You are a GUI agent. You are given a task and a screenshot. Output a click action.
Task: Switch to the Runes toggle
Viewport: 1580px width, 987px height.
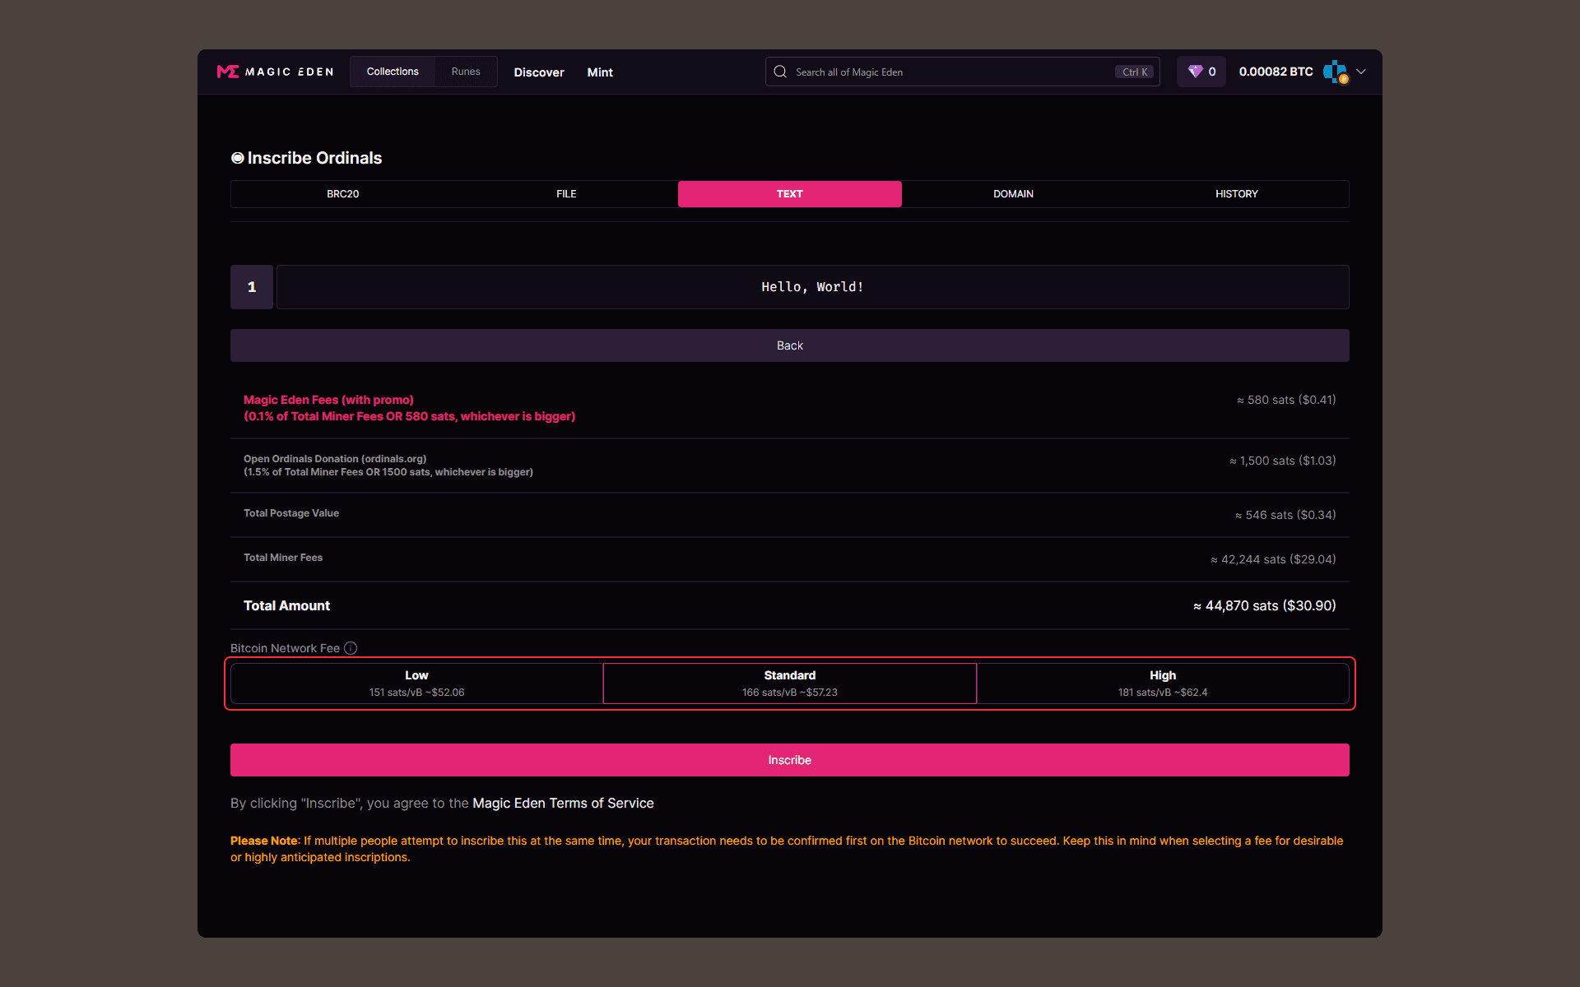(x=465, y=72)
